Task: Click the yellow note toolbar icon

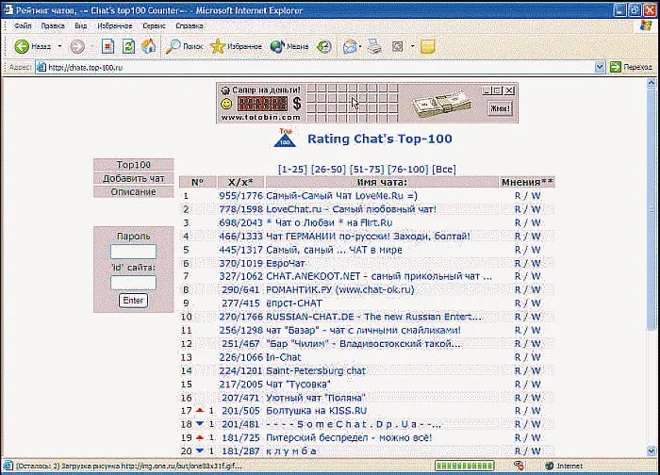Action: [427, 46]
